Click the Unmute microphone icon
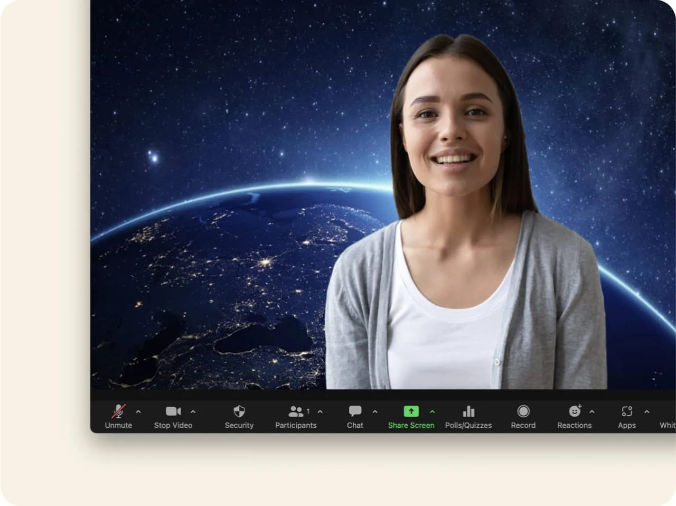 (118, 411)
